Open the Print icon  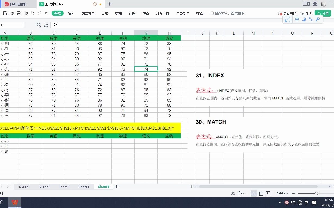(19, 13)
